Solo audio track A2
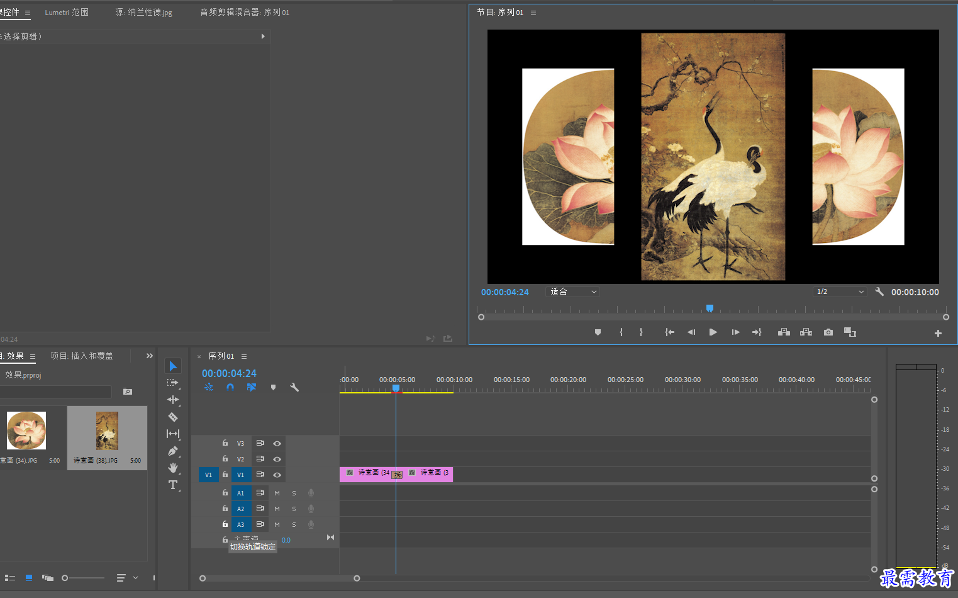 (x=294, y=509)
